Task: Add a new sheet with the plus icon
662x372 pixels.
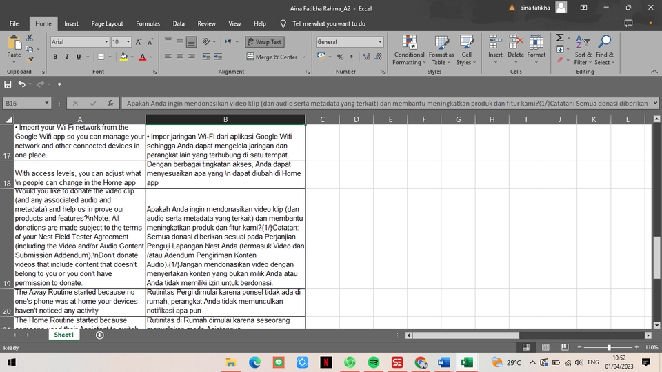Action: (x=99, y=335)
